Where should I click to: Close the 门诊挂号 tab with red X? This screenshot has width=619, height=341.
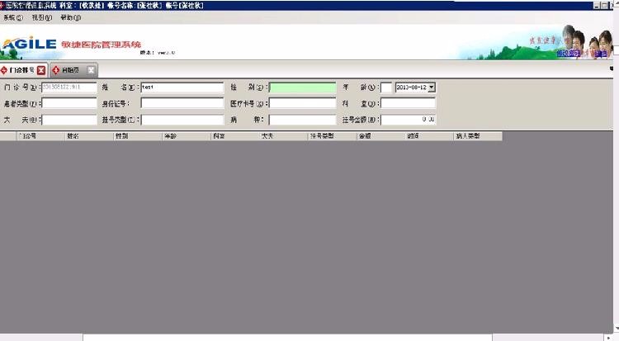point(41,70)
